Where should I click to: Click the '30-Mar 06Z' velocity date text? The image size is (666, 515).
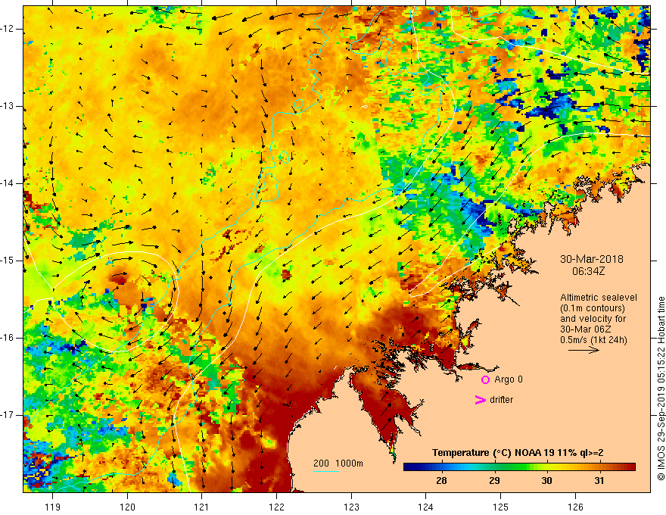587,329
